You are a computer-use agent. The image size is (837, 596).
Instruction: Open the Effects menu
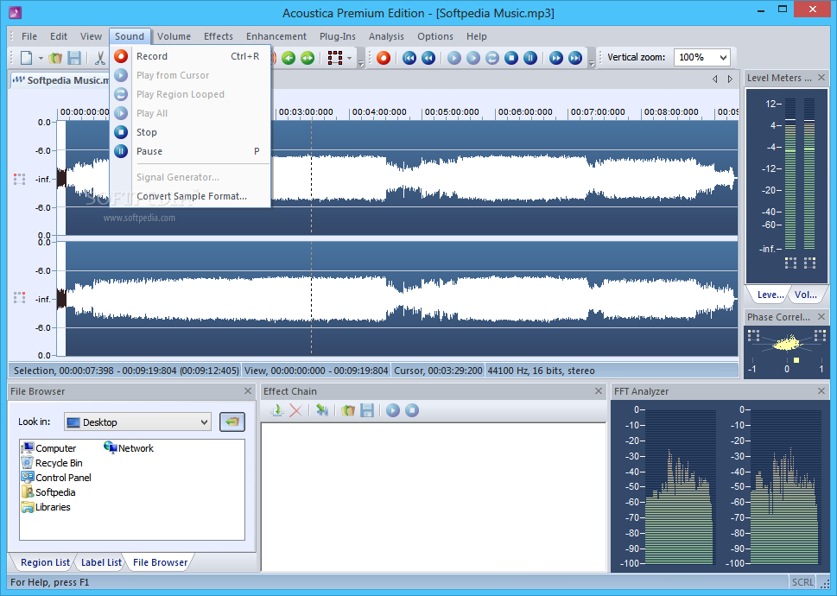[x=219, y=36]
